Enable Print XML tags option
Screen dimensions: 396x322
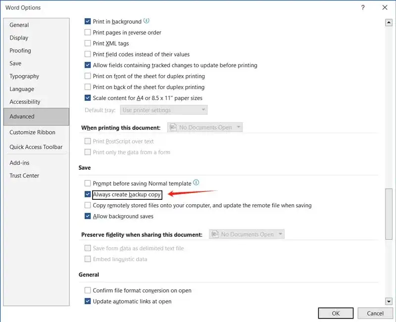click(x=88, y=44)
